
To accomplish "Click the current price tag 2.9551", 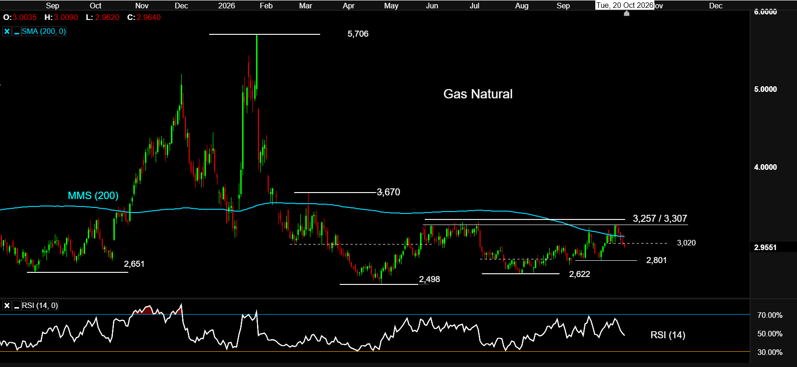I will coord(765,247).
